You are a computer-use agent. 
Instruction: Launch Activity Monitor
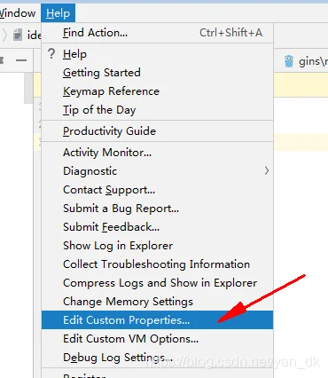click(x=157, y=153)
